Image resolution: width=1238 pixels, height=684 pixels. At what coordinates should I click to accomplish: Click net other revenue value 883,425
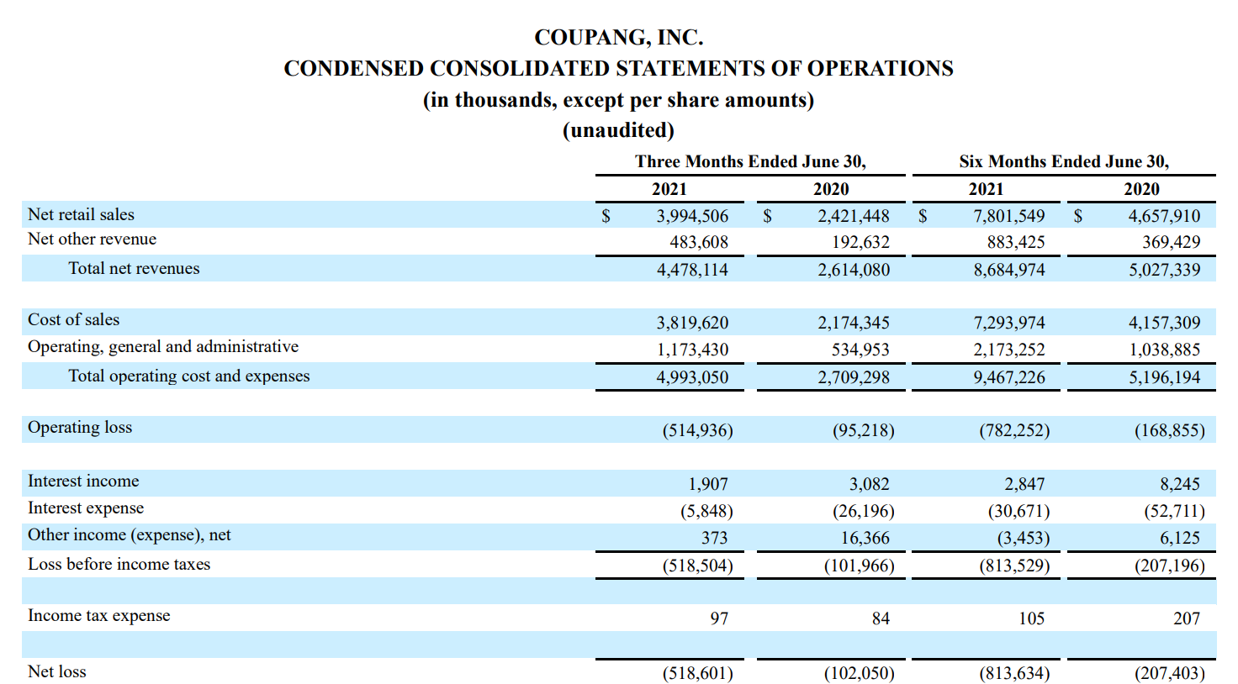[x=1016, y=242]
